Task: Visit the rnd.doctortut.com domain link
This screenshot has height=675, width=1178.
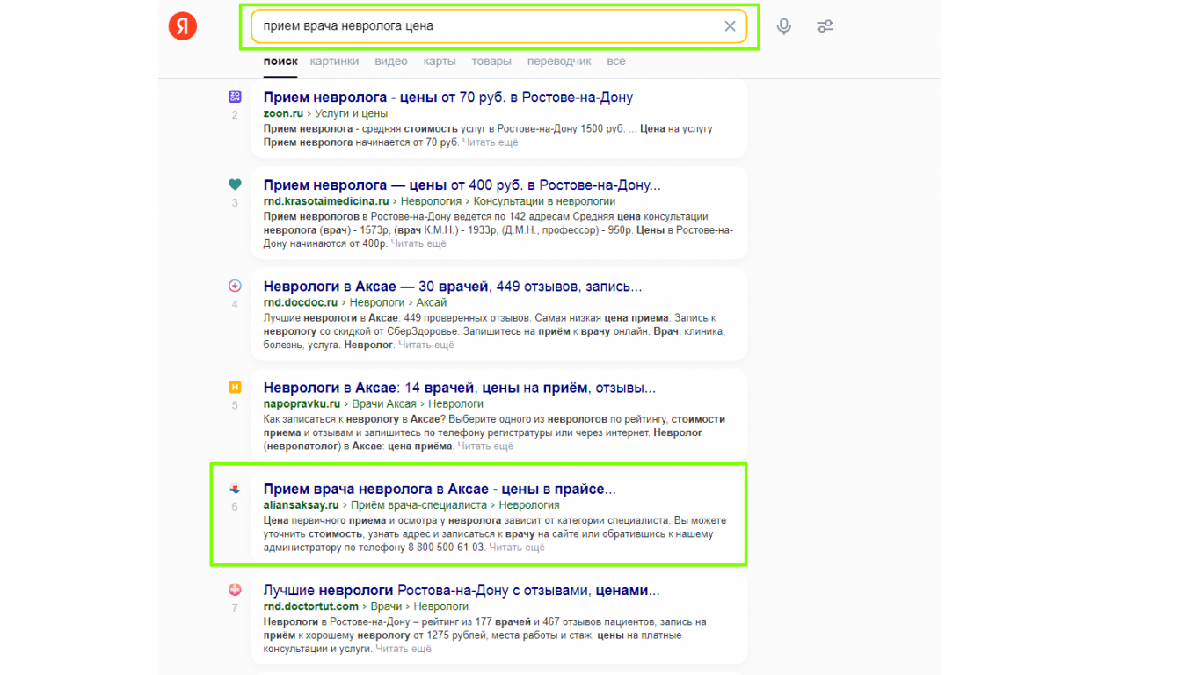Action: [311, 606]
